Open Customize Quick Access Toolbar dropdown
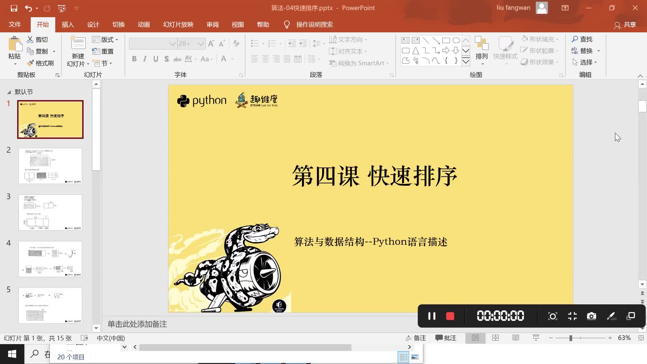 [76, 8]
